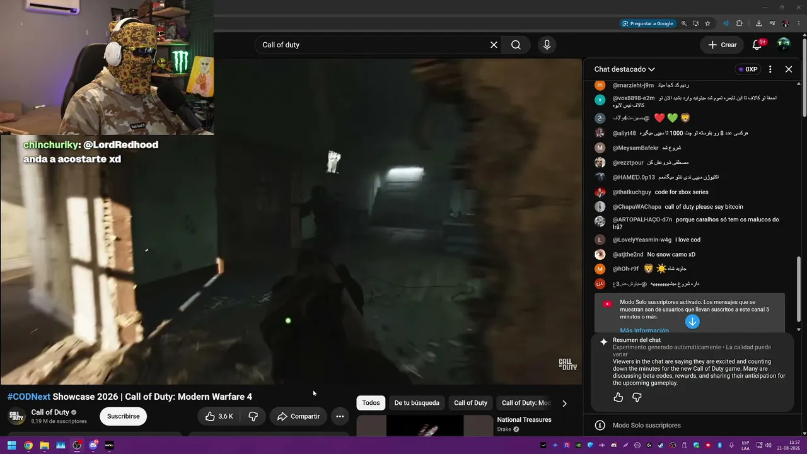Image resolution: width=807 pixels, height=454 pixels.
Task: Open @atjthe2nd chat username
Action: point(628,255)
